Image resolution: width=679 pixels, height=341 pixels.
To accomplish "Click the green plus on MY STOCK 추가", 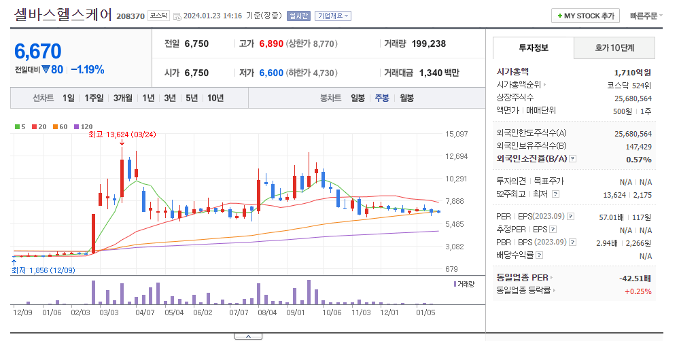I will tap(560, 16).
